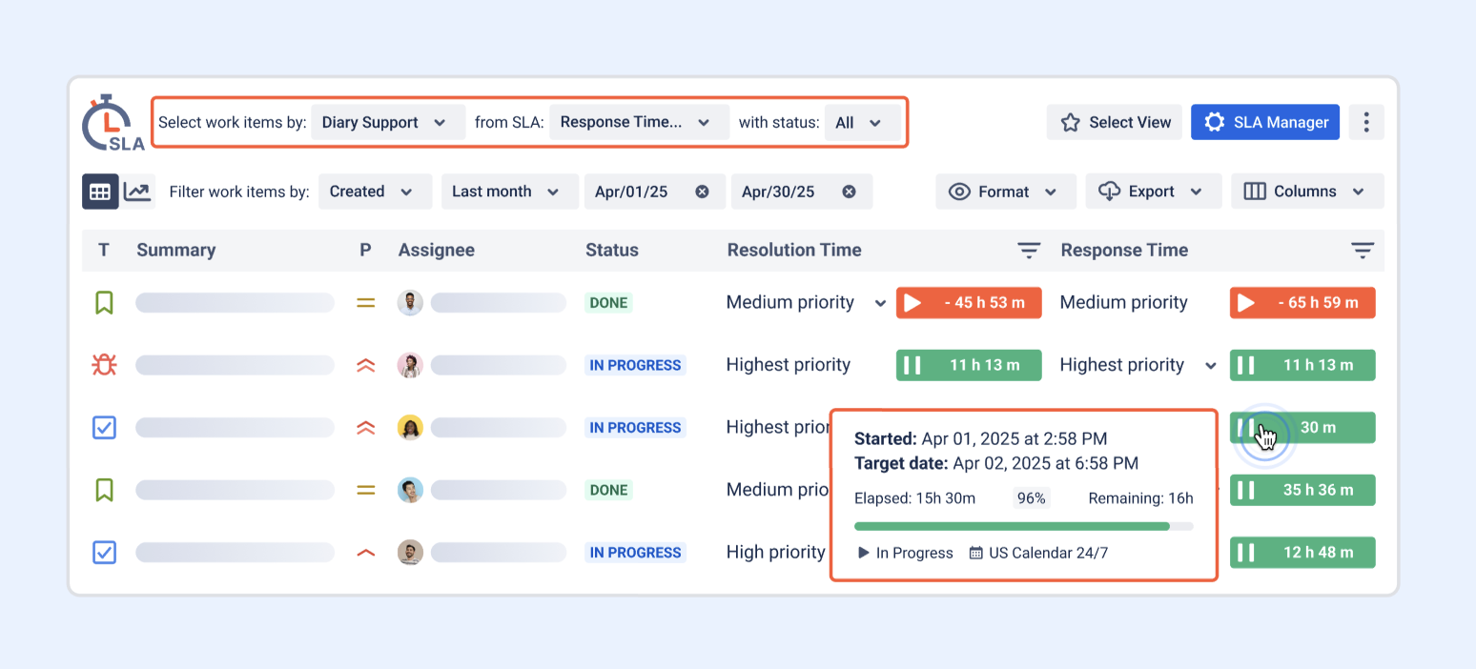The width and height of the screenshot is (1476, 669).
Task: Click the paused 30 m response timer
Action: [x=1302, y=428]
